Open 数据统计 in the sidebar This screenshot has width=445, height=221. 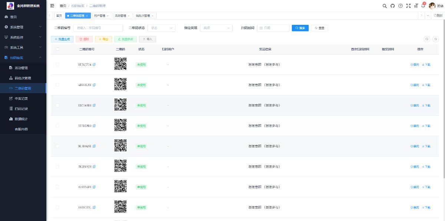pos(23,119)
